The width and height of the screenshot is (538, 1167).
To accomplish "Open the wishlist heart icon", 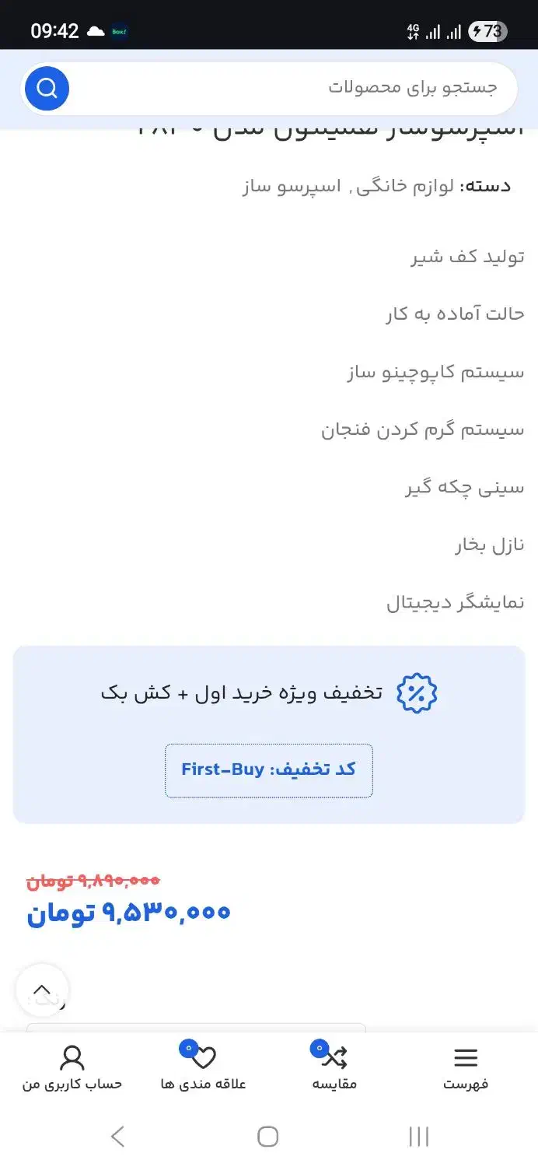I will [x=203, y=1058].
